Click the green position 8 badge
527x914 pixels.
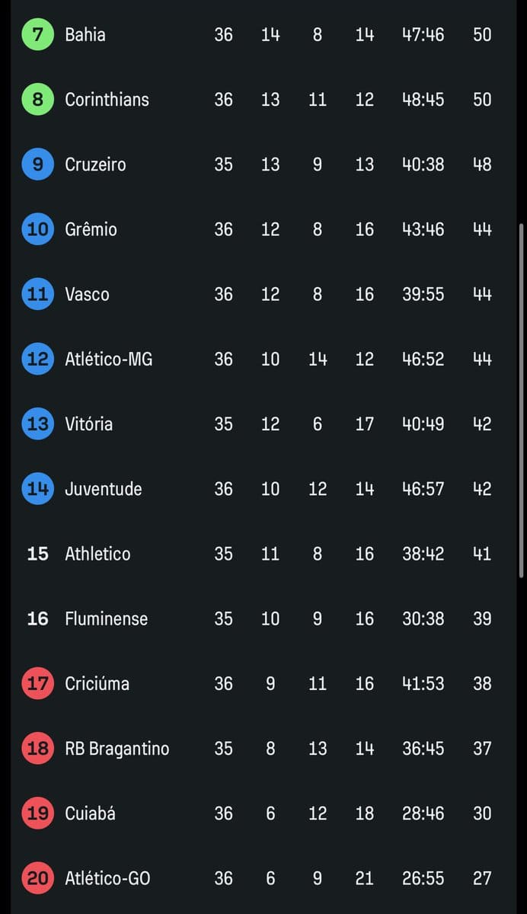pos(37,100)
